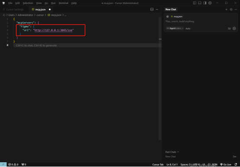Open notifications bell in status bar
The height and width of the screenshot is (167, 240).
pyautogui.click(x=236, y=164)
